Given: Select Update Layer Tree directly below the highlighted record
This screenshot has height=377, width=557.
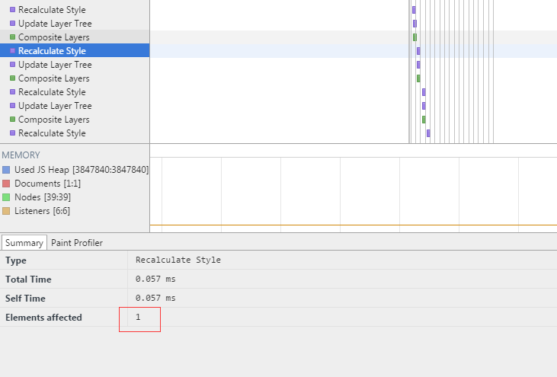Looking at the screenshot, I should 75,65.
